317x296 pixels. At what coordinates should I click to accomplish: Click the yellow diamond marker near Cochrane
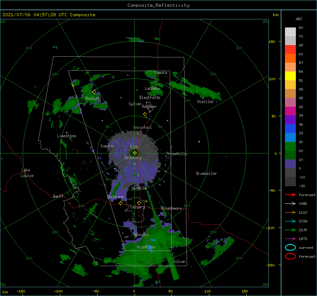click(120, 203)
